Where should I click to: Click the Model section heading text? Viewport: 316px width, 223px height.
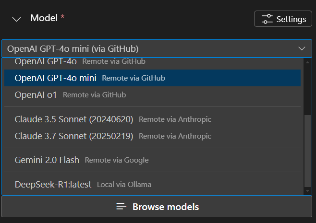coord(44,18)
